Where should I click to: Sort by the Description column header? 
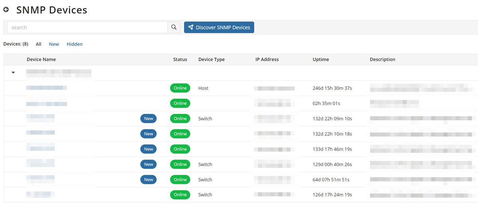382,59
